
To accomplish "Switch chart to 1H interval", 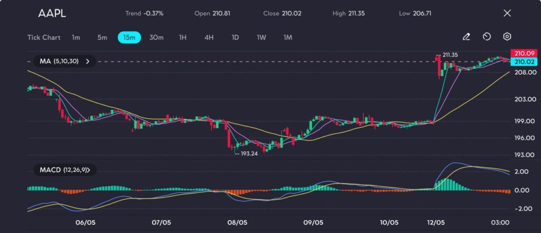I will (183, 37).
